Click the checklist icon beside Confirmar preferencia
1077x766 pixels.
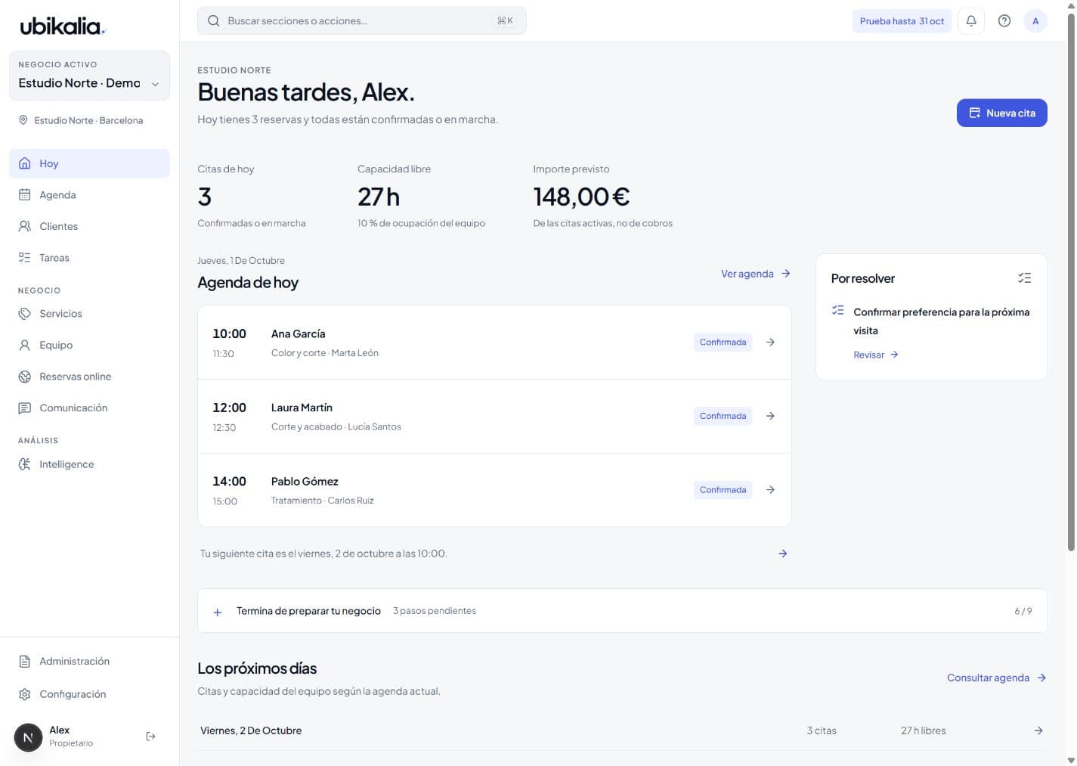(837, 310)
